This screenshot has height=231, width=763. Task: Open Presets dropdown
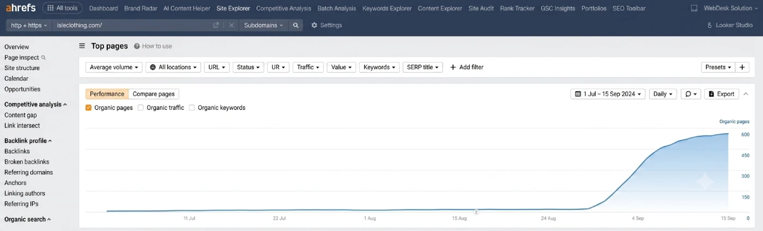(x=718, y=67)
